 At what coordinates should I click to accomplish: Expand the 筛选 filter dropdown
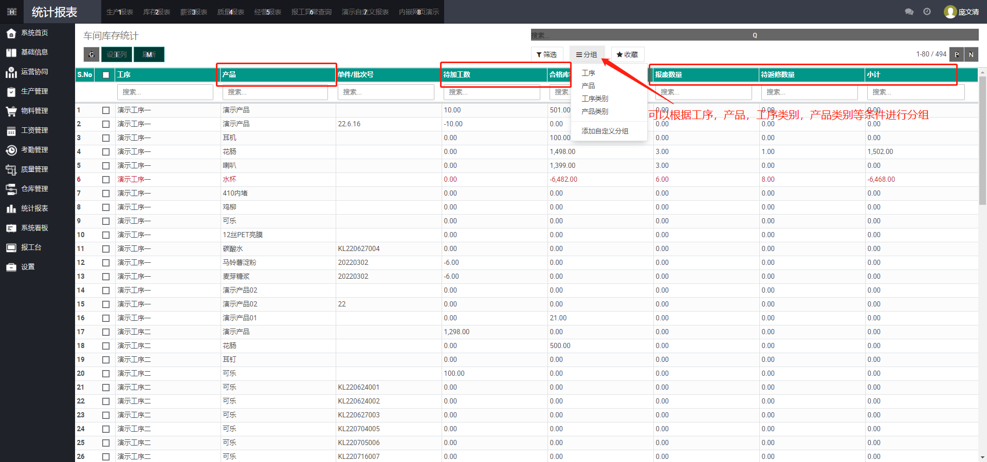pos(546,54)
